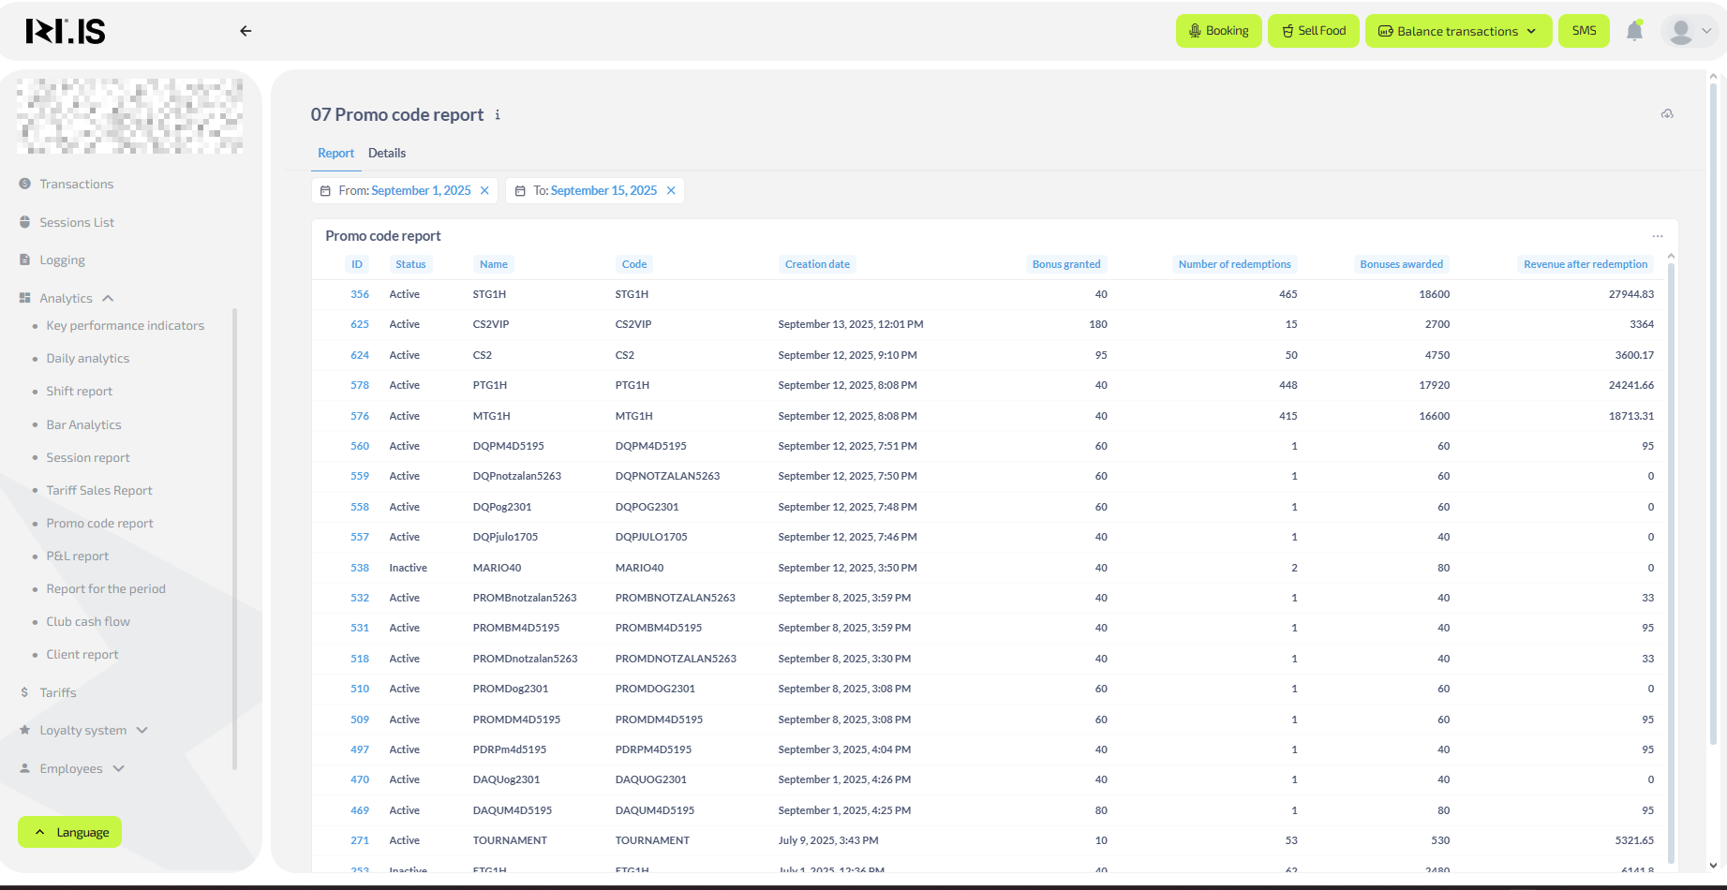The width and height of the screenshot is (1727, 890).
Task: Click the table's vertical scrollbar
Action: [1671, 562]
